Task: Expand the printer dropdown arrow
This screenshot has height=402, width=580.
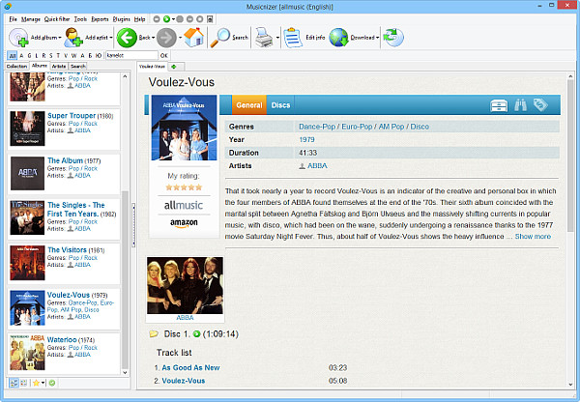Action: 277,38
